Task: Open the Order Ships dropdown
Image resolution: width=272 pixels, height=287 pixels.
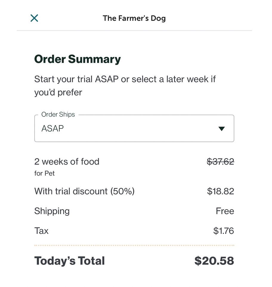Action: point(134,129)
